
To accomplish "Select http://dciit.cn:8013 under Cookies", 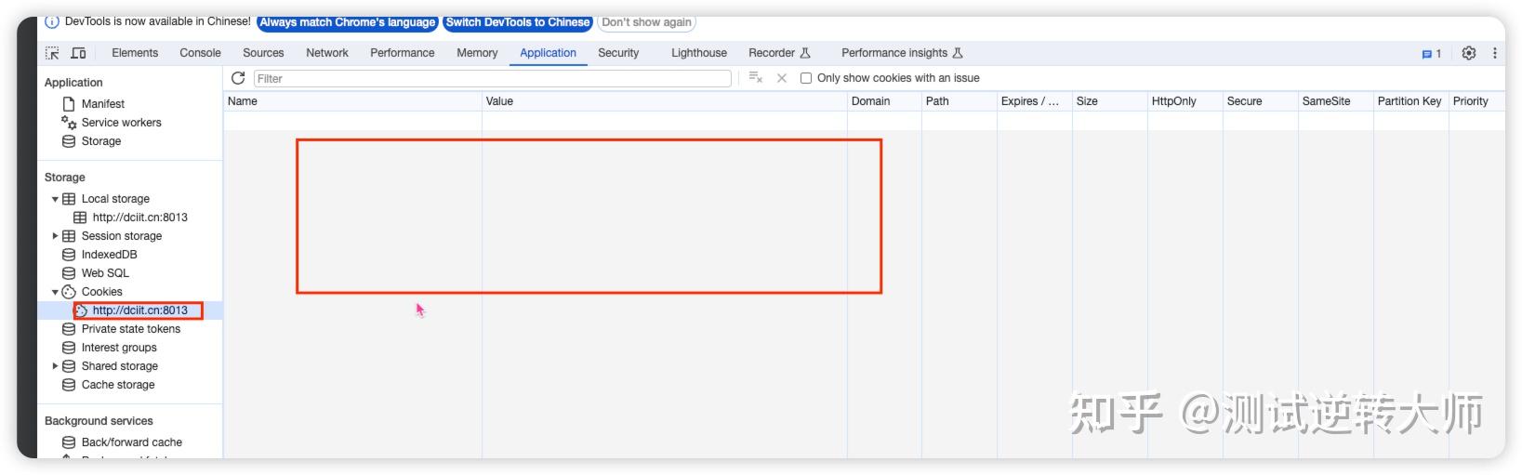I will pyautogui.click(x=139, y=310).
